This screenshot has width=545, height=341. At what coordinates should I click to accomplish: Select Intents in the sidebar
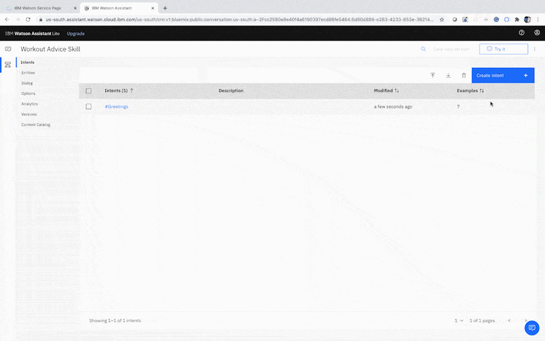pos(27,62)
